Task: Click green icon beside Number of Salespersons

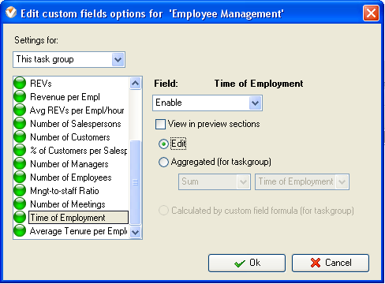Action: [x=20, y=123]
